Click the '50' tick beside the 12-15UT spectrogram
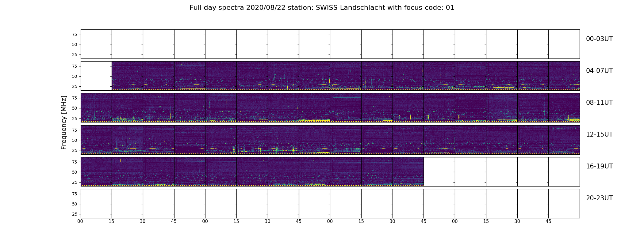This screenshot has width=644, height=245. pyautogui.click(x=75, y=140)
